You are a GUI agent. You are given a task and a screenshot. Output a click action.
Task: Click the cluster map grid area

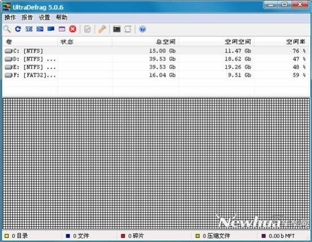click(156, 164)
